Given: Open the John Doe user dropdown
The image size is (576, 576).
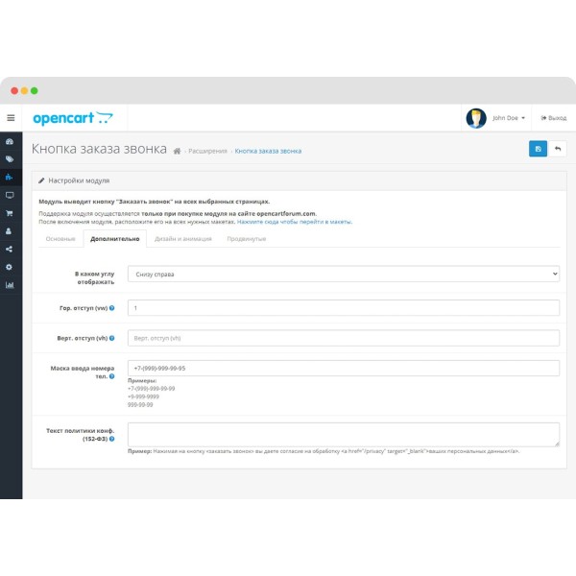Looking at the screenshot, I should pos(509,118).
